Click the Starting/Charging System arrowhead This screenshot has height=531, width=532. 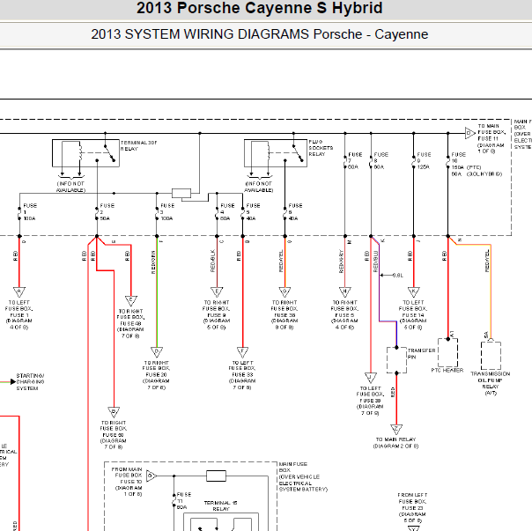tap(13, 381)
